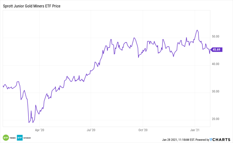
Task: Click the 50.00 y-axis price label
Action: coord(215,37)
